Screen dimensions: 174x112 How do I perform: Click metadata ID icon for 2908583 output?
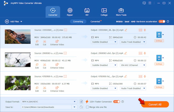click(140, 53)
